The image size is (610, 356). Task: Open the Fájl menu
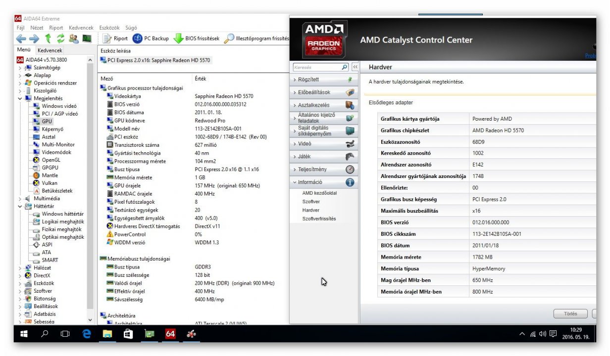[21, 28]
